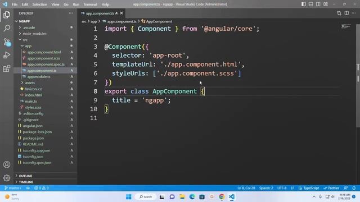Open README.md file in explorer

click(45, 144)
